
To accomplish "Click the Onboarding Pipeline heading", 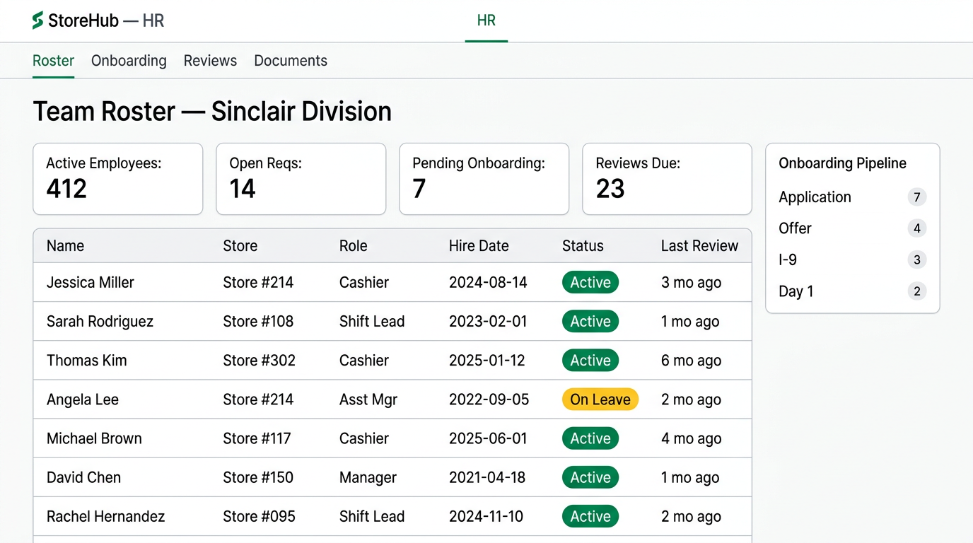I will (842, 163).
